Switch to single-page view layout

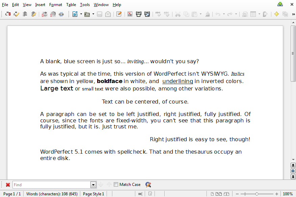coord(212,194)
